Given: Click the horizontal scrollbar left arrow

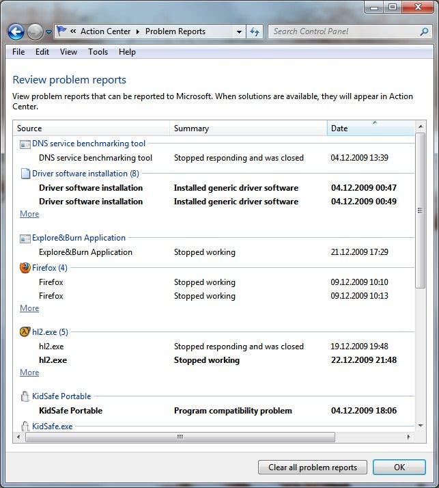Looking at the screenshot, I should 18,437.
